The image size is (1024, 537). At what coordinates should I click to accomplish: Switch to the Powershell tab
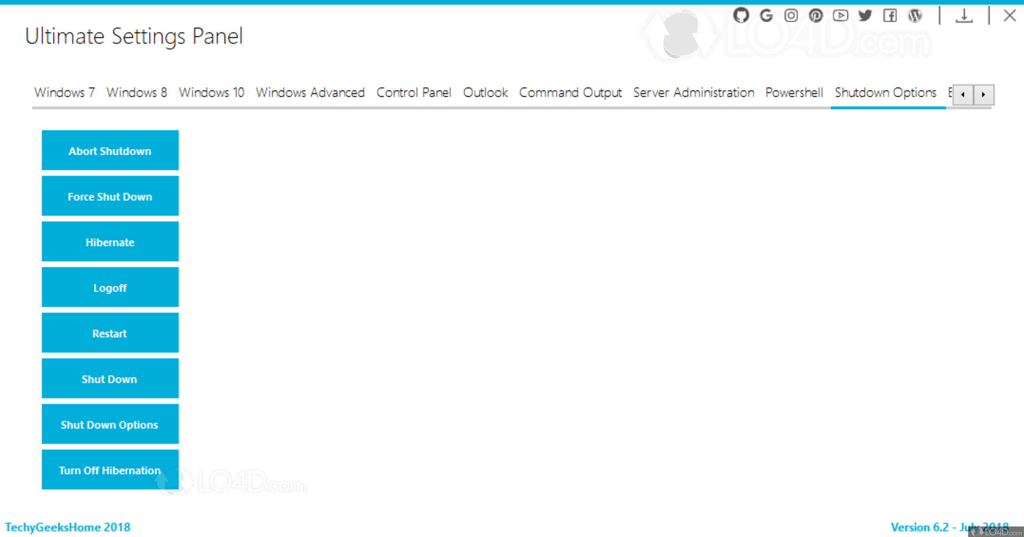794,93
